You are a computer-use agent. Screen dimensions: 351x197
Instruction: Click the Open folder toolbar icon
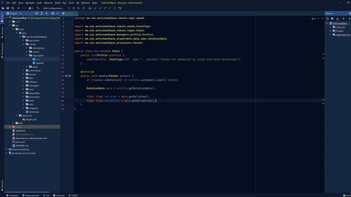[x=3, y=8]
